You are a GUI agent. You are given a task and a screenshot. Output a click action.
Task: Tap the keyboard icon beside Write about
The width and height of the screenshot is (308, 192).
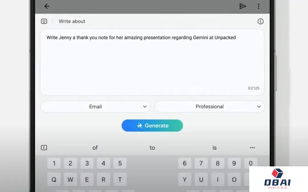(x=44, y=21)
